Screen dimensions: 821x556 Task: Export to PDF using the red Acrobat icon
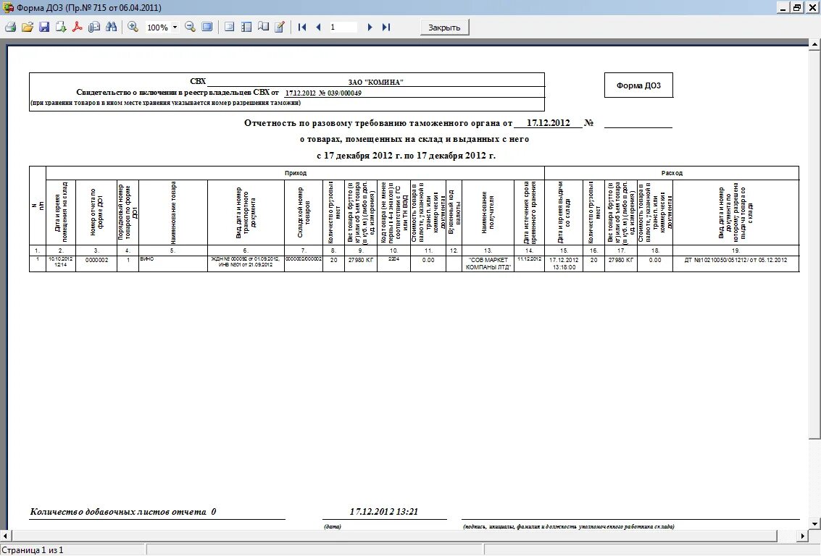coord(78,28)
